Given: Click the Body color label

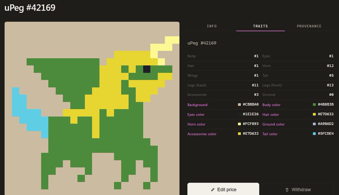Looking at the screenshot, I should click(x=271, y=105).
